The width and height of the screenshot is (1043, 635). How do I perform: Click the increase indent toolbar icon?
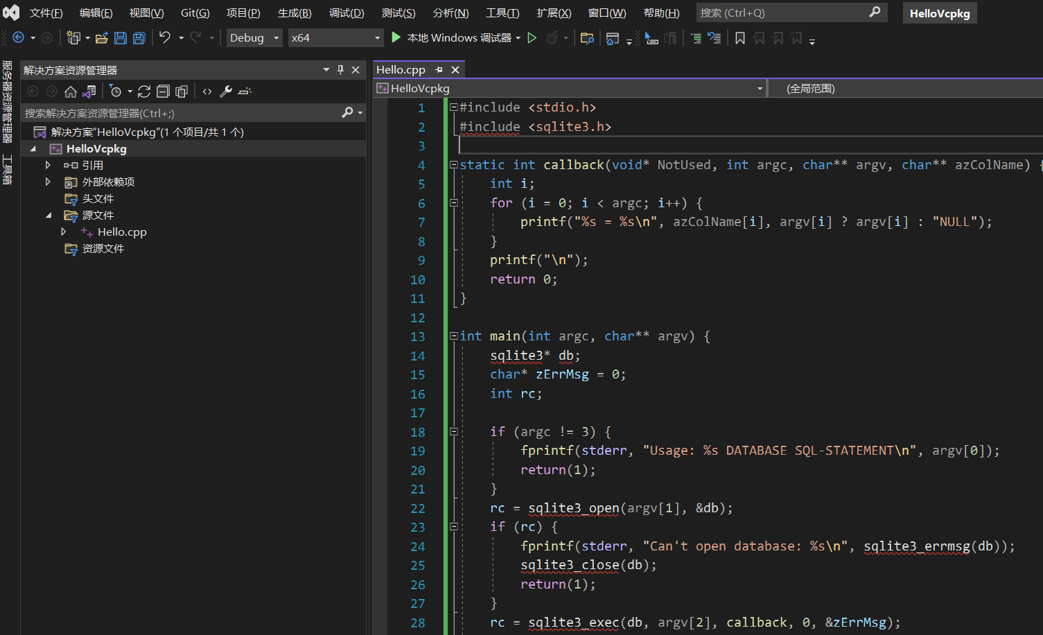click(x=696, y=38)
